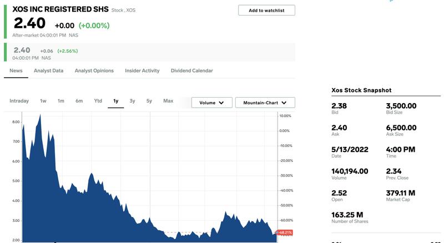444x243 pixels.
Task: Select the 1w chart range
Action: point(43,101)
